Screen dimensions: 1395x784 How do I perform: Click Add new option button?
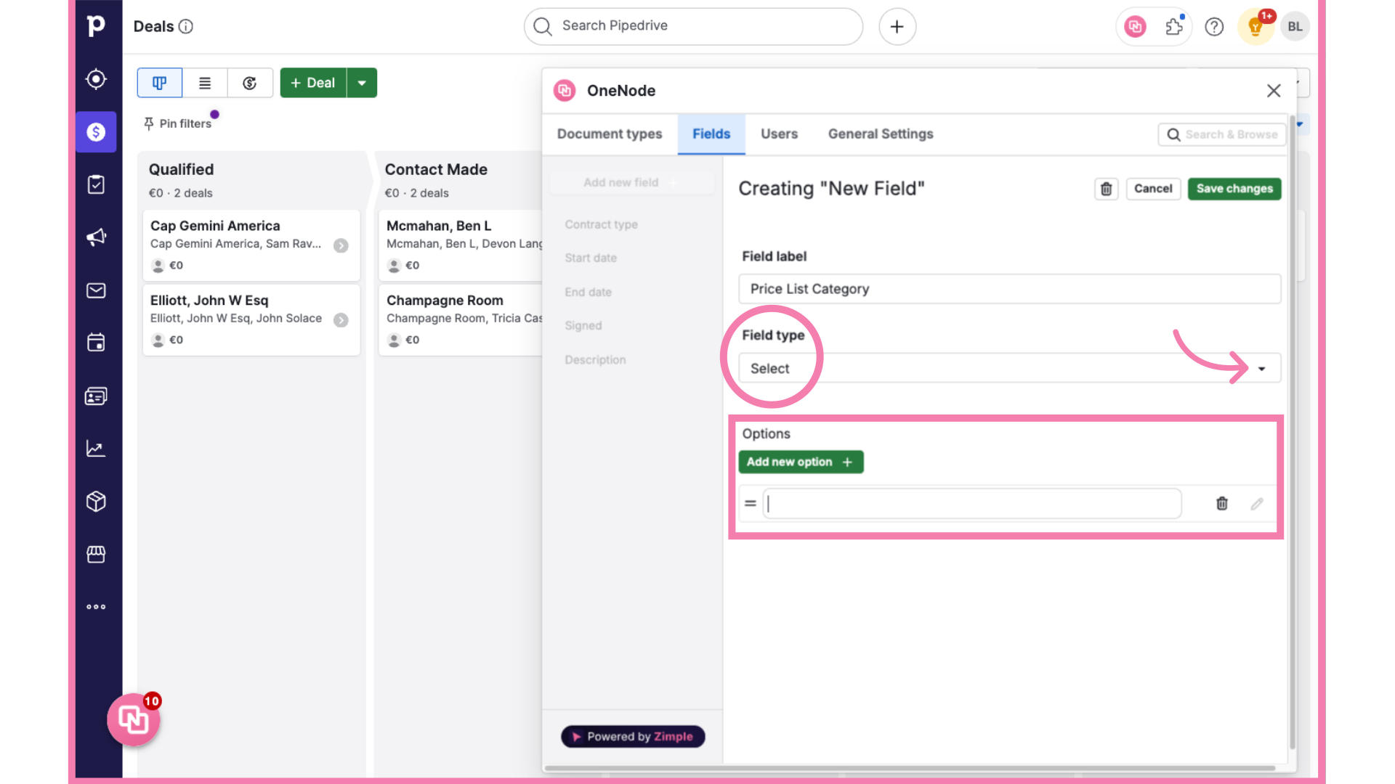click(801, 462)
